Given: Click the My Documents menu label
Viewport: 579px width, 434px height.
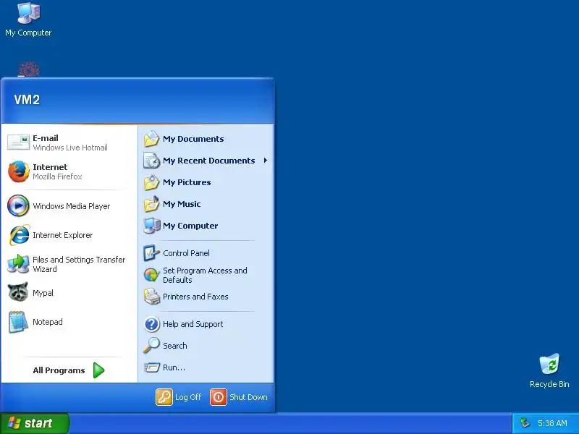Looking at the screenshot, I should coord(193,139).
